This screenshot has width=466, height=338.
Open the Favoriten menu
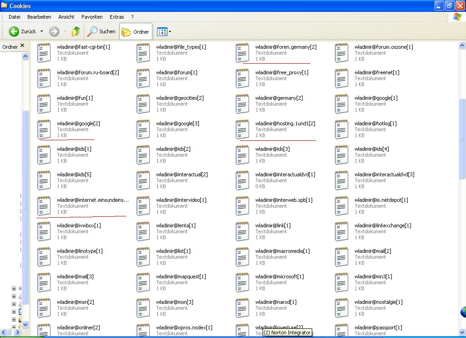coord(92,17)
